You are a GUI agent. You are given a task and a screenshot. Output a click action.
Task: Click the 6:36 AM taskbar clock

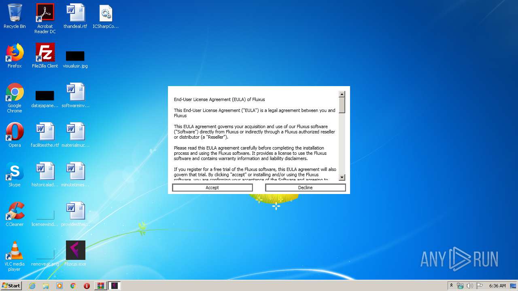[x=497, y=286]
